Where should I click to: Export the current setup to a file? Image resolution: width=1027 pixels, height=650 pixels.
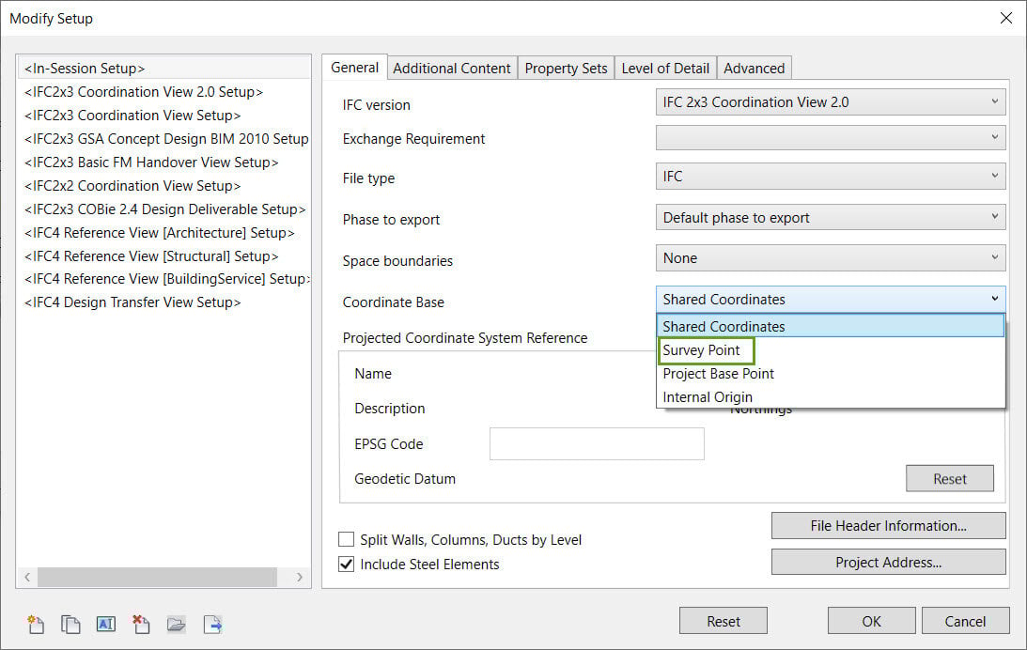click(210, 624)
